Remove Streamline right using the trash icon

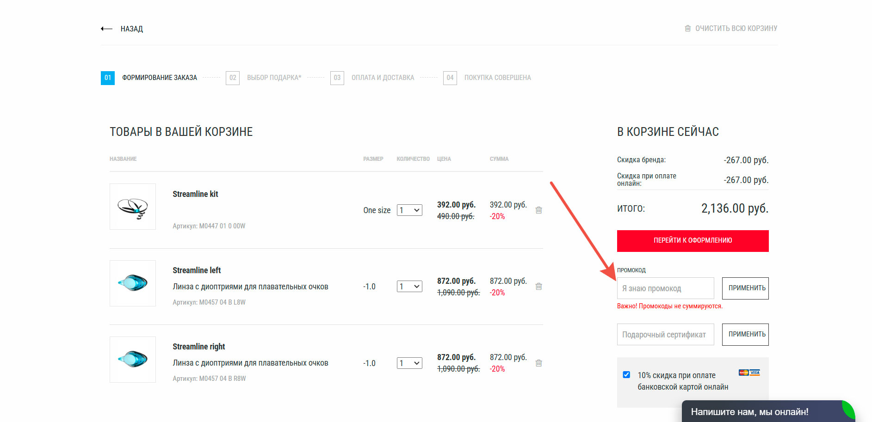click(x=538, y=363)
